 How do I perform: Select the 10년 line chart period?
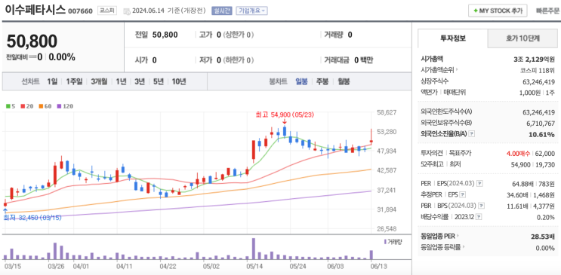tap(178, 81)
